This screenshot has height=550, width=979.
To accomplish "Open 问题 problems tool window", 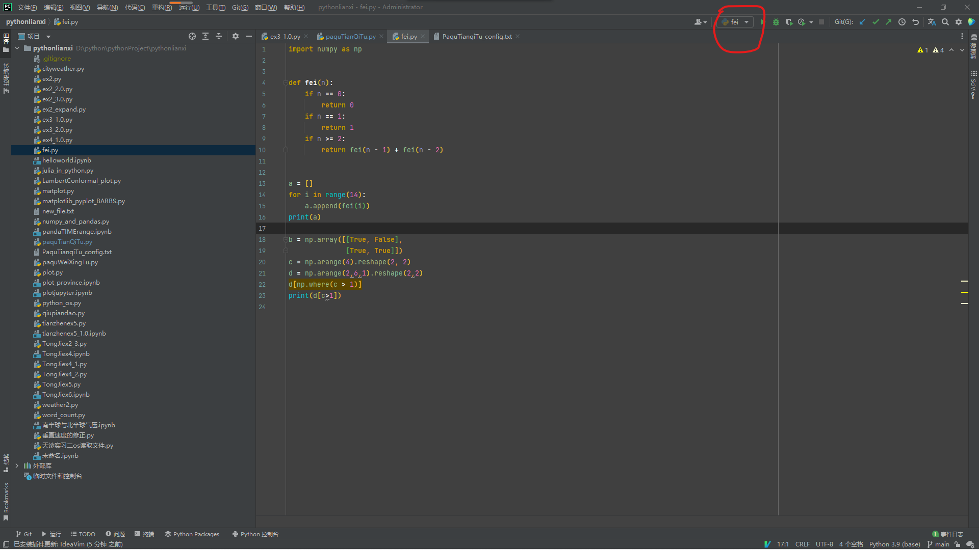I will (115, 534).
